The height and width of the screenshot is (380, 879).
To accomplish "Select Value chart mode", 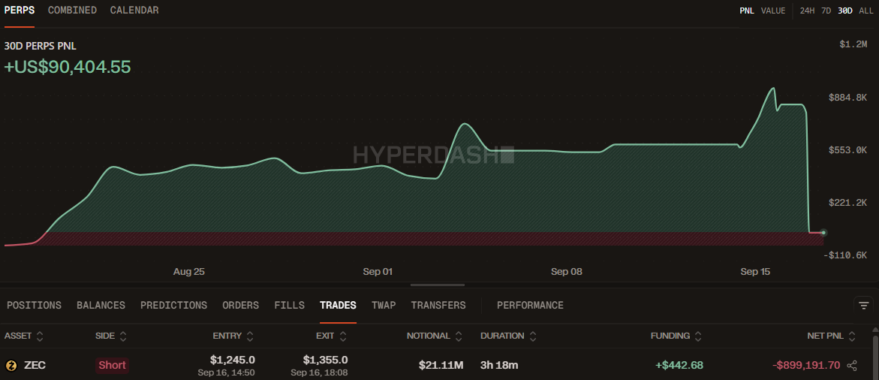I will pyautogui.click(x=773, y=11).
